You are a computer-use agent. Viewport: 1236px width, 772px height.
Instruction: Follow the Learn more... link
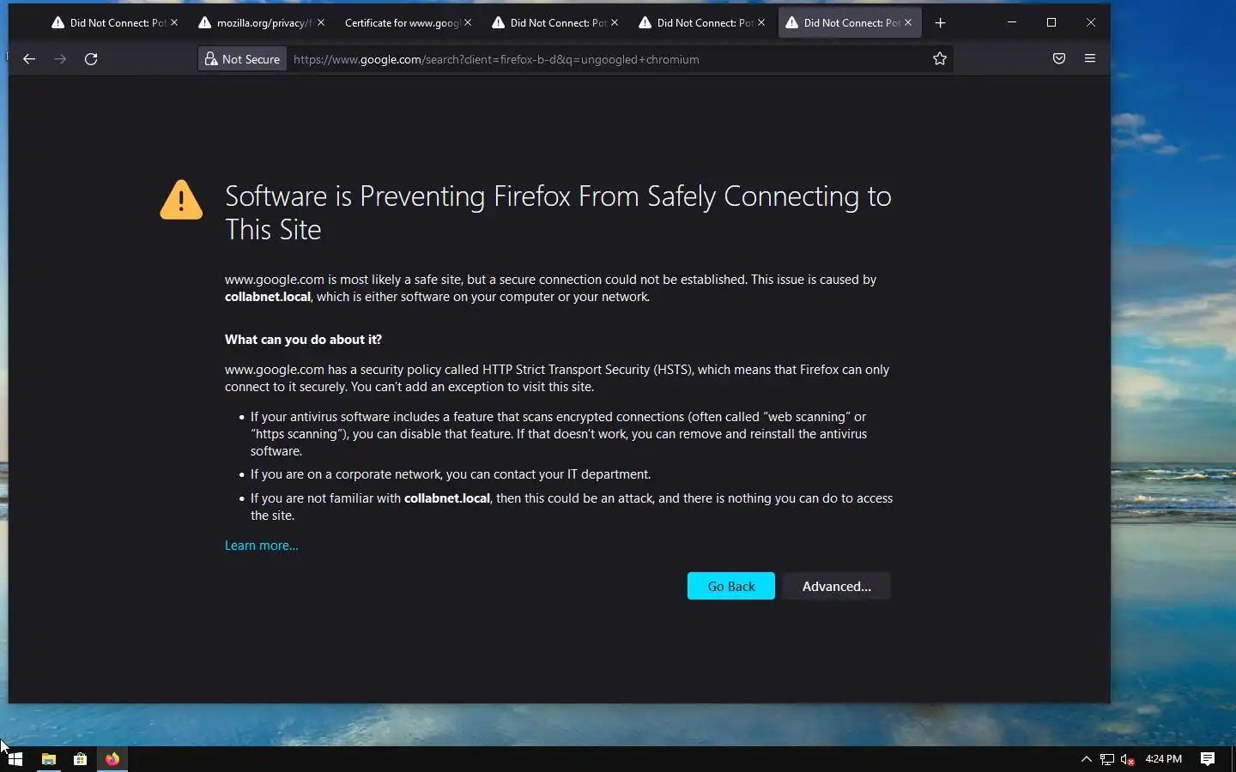(262, 546)
